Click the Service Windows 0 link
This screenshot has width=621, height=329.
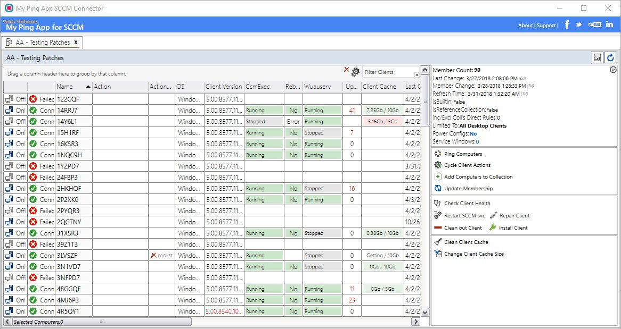click(x=477, y=141)
